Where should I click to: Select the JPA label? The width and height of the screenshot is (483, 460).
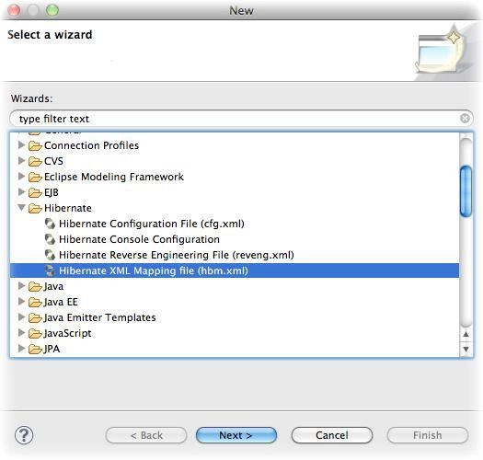coord(52,349)
